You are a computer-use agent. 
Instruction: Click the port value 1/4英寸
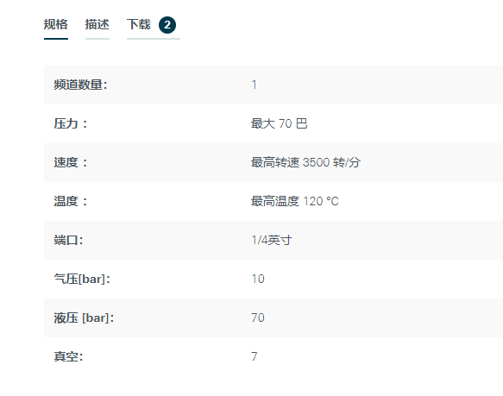click(272, 241)
